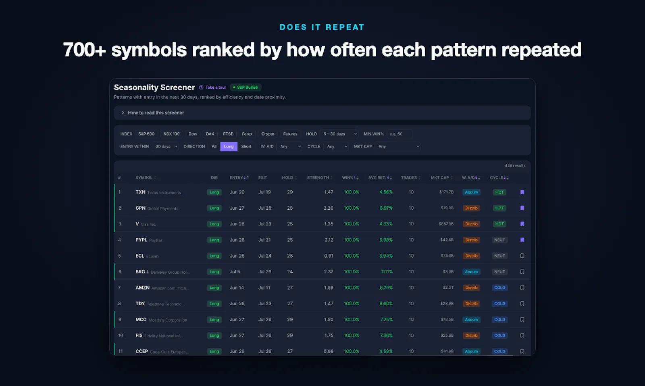
Task: Toggle the bookmark icon for PYPL row
Action: tap(522, 240)
